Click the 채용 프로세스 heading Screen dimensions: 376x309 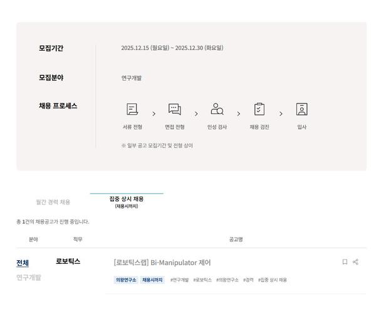coord(58,106)
